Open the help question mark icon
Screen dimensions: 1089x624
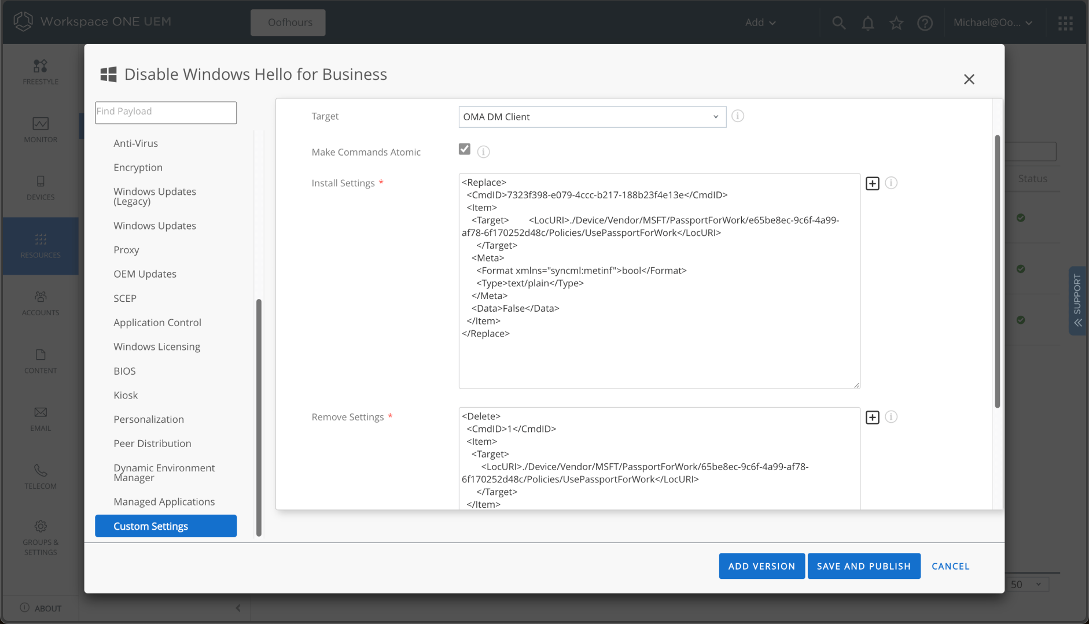pos(925,23)
